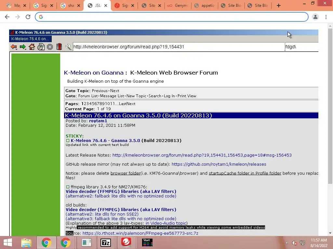Switch to the 'appetiz' tab
This screenshot has height=249, width=333.
click(205, 6)
